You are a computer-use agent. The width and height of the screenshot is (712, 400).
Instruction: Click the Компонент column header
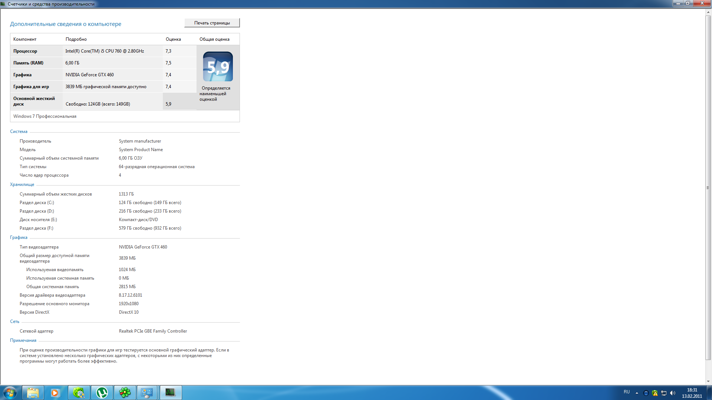pos(25,39)
